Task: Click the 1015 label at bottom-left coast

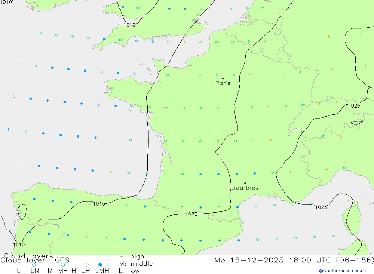Action: tap(19, 244)
